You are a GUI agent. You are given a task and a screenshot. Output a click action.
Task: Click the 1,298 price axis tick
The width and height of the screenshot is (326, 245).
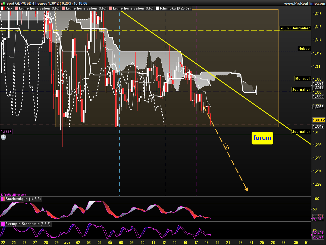(x=317, y=145)
